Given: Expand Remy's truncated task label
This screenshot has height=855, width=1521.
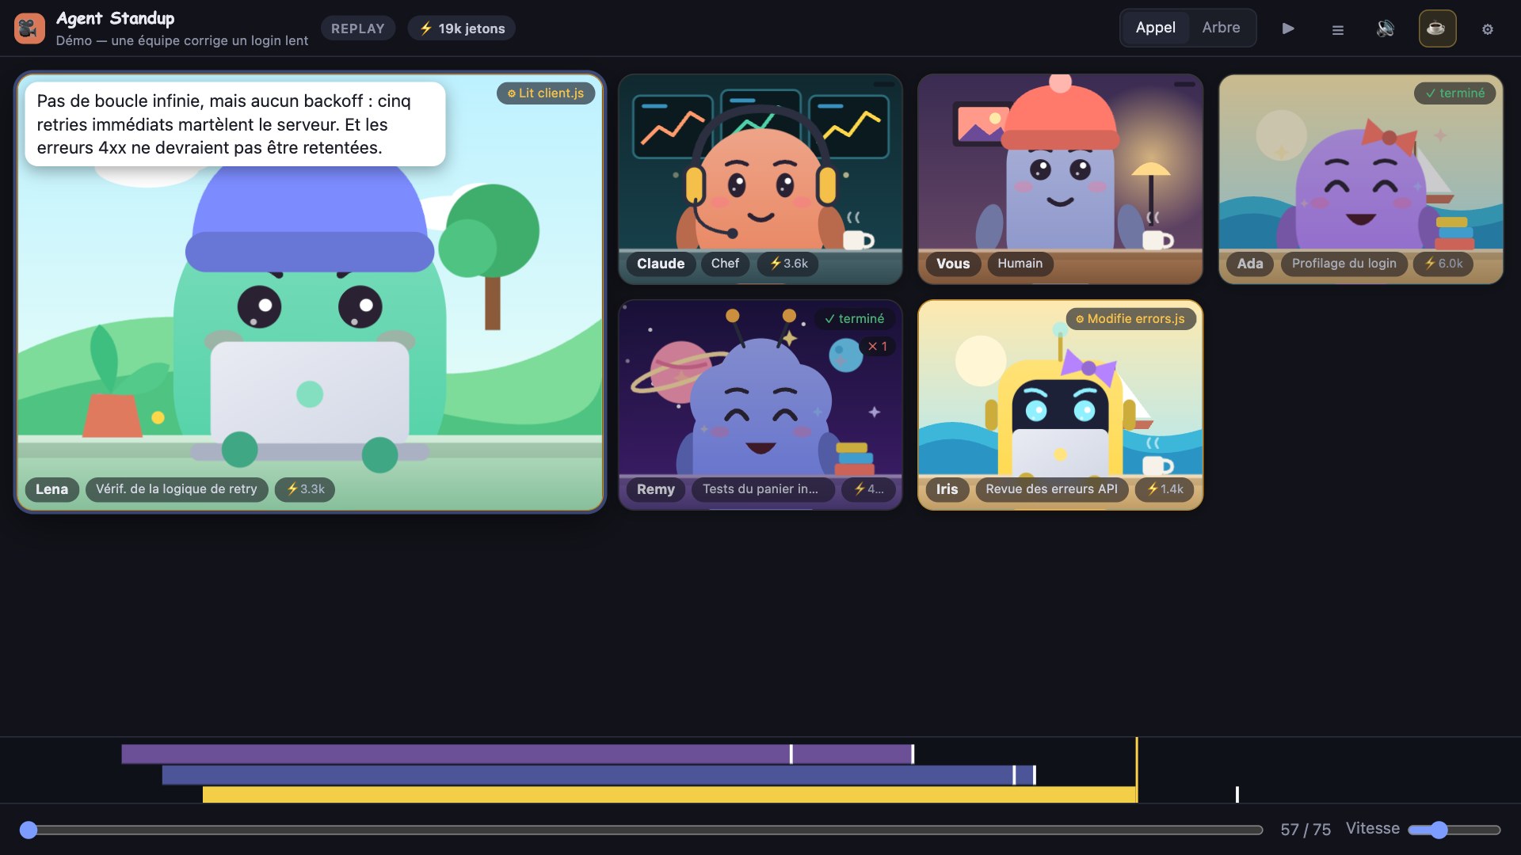Looking at the screenshot, I should (x=760, y=489).
